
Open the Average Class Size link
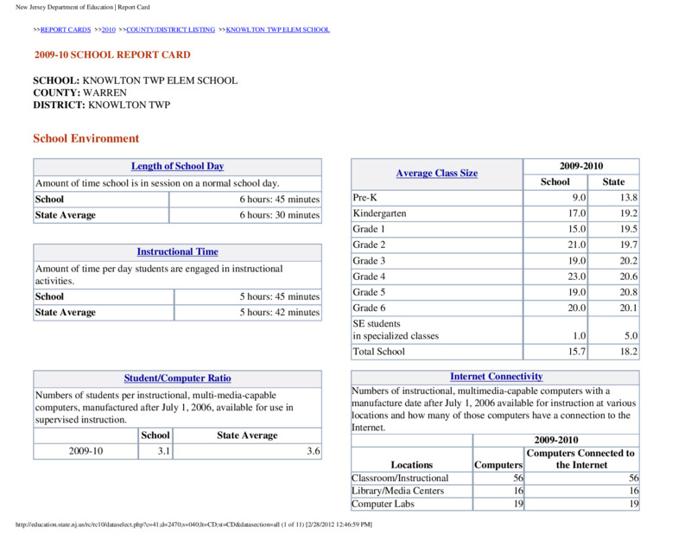click(437, 174)
